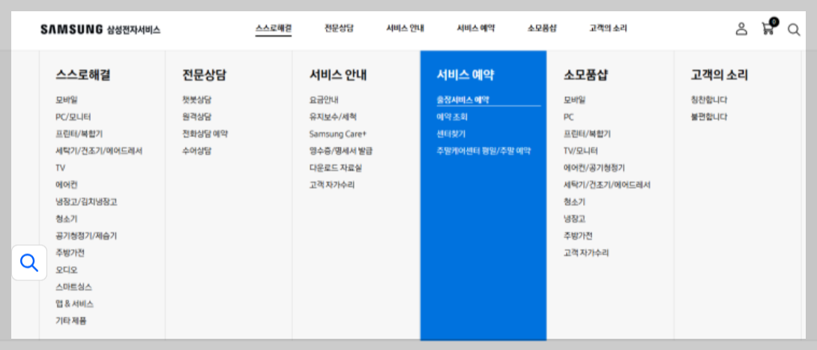The width and height of the screenshot is (817, 350).
Task: Open 센터찾기 in the blue column
Action: pyautogui.click(x=451, y=134)
